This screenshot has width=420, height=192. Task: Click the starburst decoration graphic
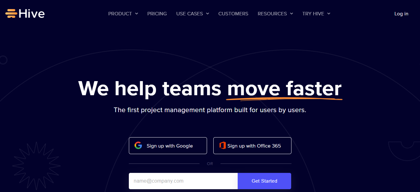(37, 166)
